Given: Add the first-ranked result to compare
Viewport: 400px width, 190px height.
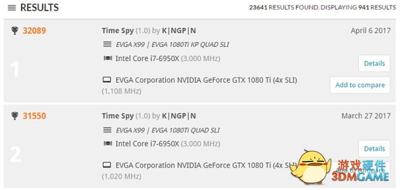Looking at the screenshot, I should pos(360,85).
